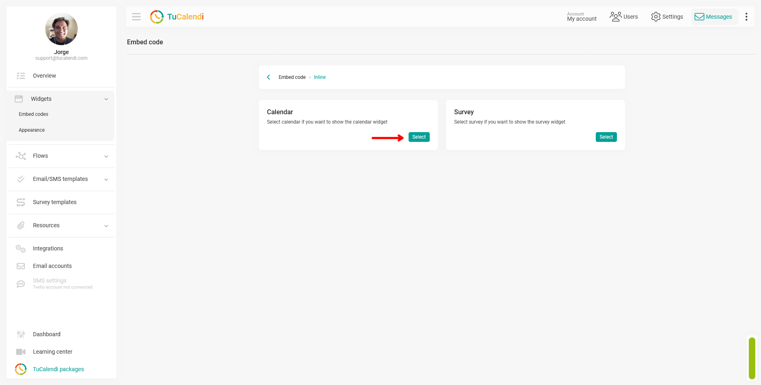Viewport: 761px width, 385px height.
Task: Click the Embed code page title
Action: pyautogui.click(x=145, y=42)
